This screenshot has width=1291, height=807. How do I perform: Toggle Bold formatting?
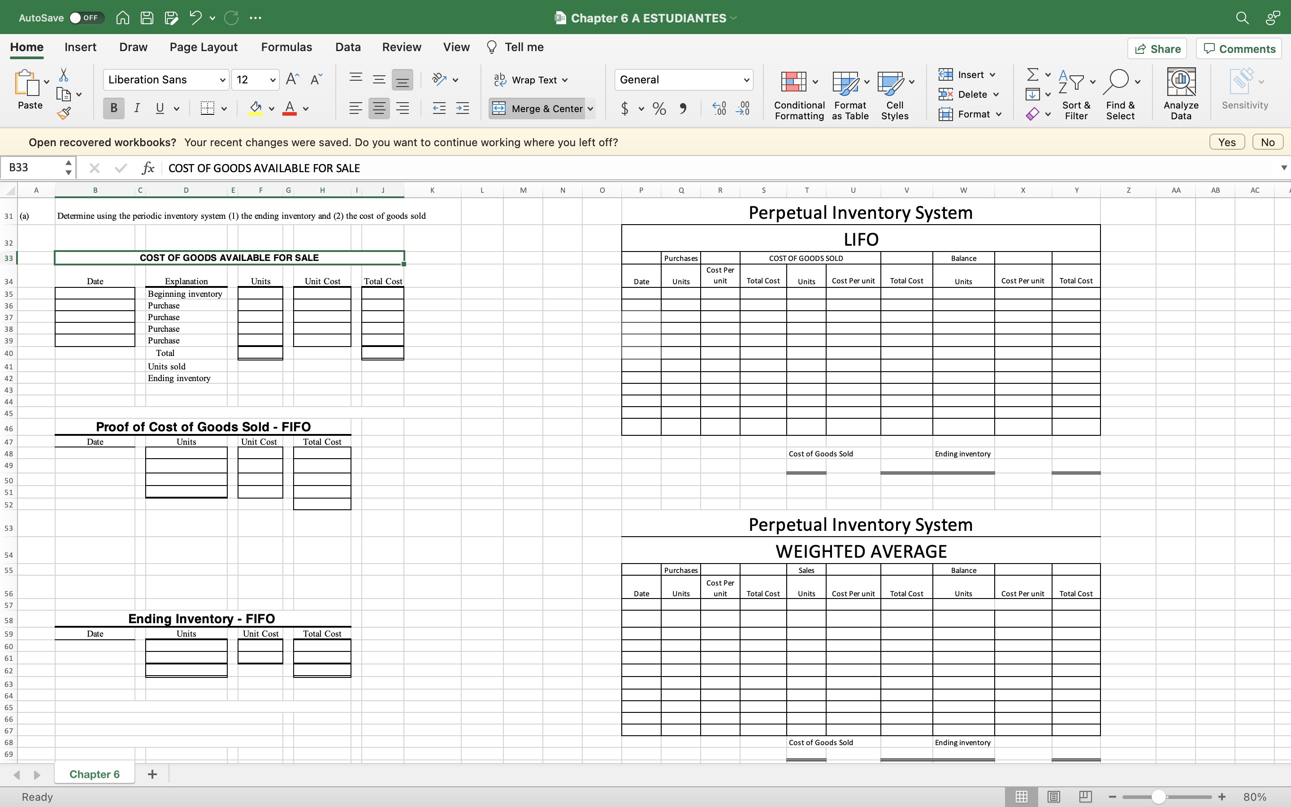[x=113, y=108]
